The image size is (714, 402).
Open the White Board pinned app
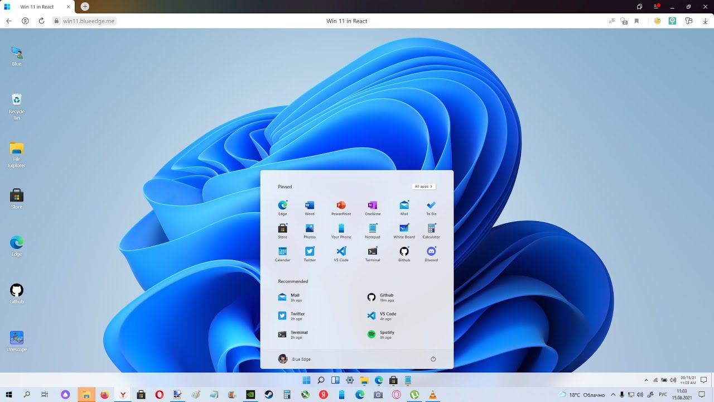[x=404, y=231]
